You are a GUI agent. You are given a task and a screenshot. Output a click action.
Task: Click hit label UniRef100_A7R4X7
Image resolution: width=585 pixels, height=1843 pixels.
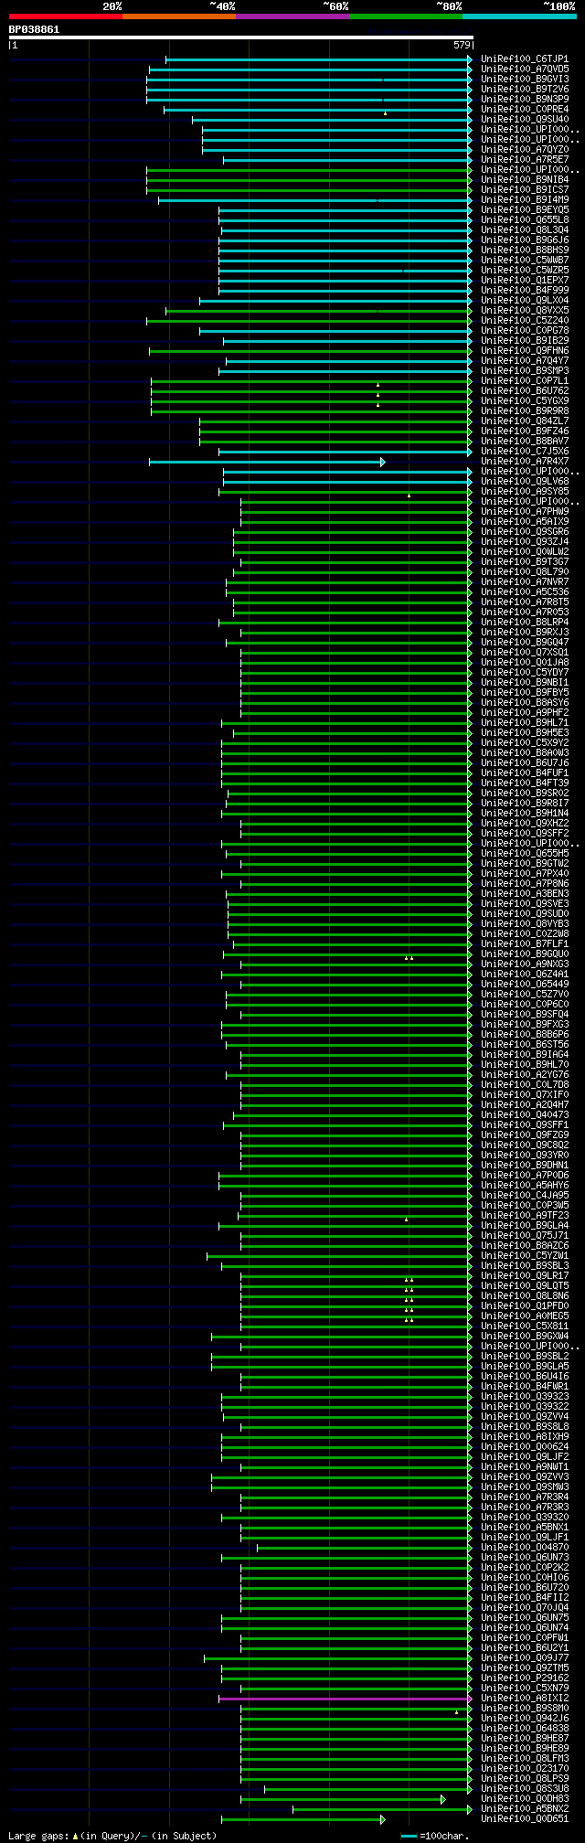tap(525, 461)
